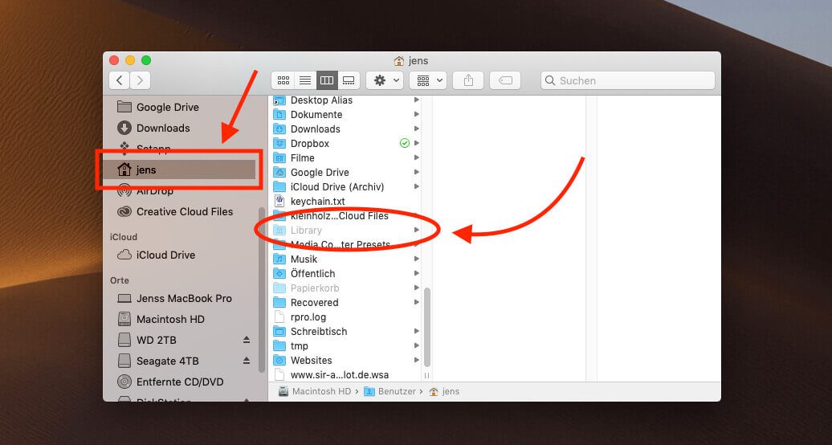This screenshot has width=832, height=445.
Task: Expand the Dokumente folder arrow
Action: (417, 114)
